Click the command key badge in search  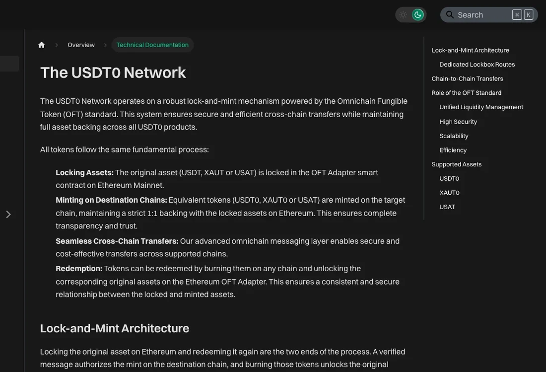(x=517, y=14)
